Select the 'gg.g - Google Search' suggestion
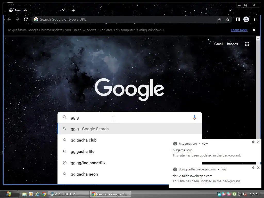Viewport: 264px width, 198px height. pyautogui.click(x=130, y=129)
